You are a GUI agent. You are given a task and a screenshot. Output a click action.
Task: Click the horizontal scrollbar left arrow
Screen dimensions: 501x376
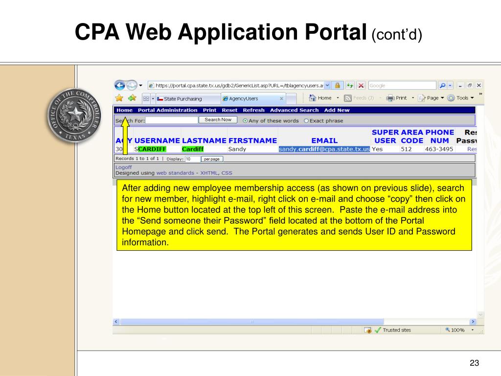pos(116,322)
